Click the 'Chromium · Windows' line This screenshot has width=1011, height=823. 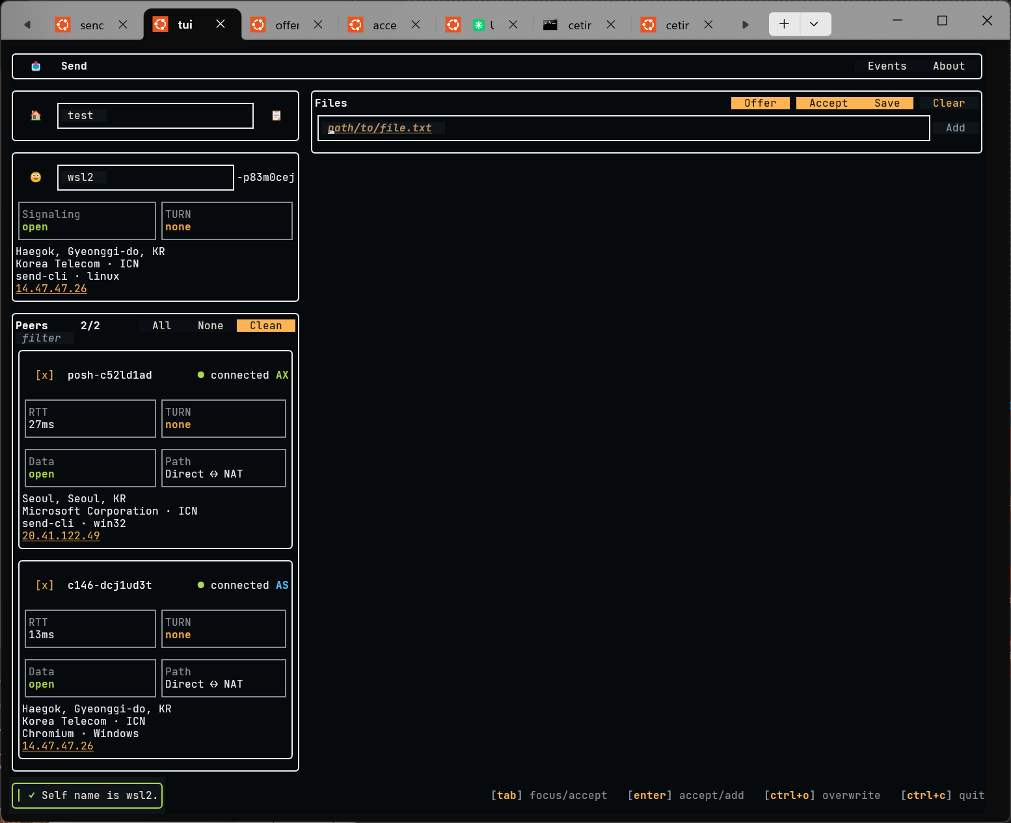pyautogui.click(x=81, y=734)
